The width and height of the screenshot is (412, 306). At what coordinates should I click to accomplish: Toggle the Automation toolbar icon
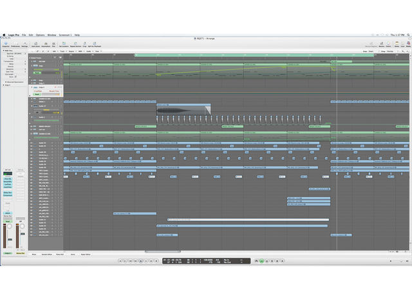point(46,44)
